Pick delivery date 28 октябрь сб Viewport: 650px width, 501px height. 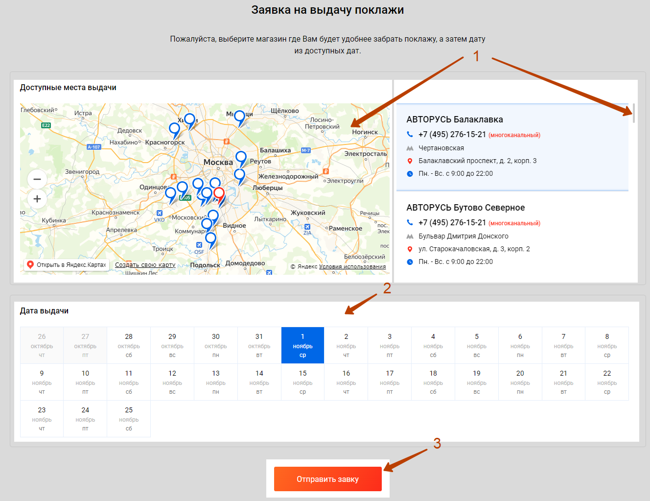pos(129,345)
